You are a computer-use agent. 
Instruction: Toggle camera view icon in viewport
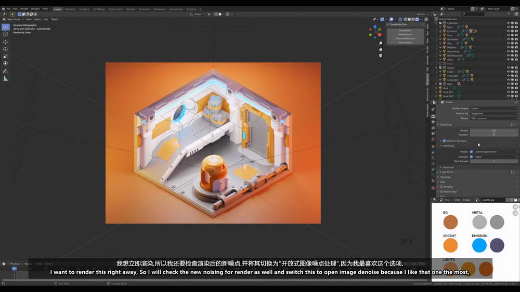pyautogui.click(x=381, y=55)
